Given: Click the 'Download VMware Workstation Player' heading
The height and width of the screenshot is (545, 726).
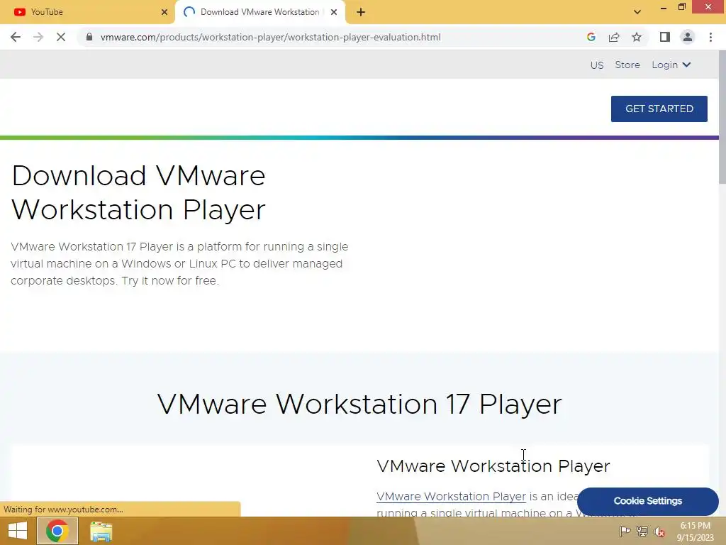Looking at the screenshot, I should 138,192.
